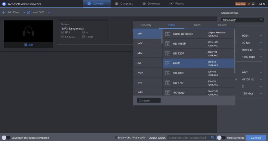
Task: Click the MP3 Sample audio thumbnail
Action: 28,31
